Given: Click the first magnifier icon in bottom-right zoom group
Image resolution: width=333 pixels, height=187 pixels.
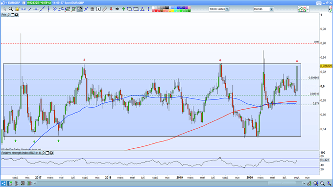Looking at the screenshot, I should [316, 183].
